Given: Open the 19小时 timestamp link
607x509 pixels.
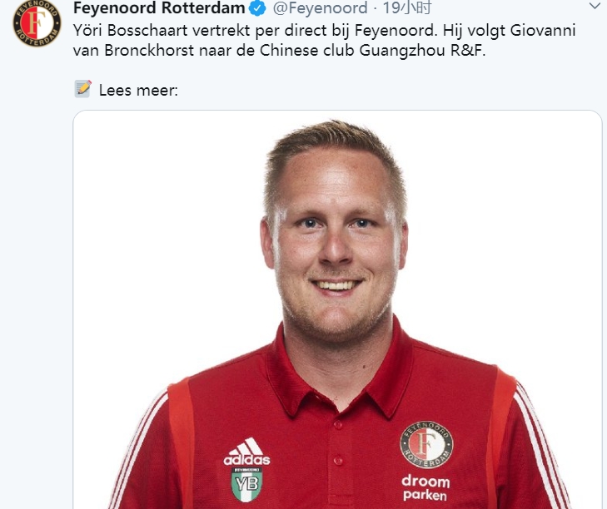Looking at the screenshot, I should pyautogui.click(x=407, y=7).
